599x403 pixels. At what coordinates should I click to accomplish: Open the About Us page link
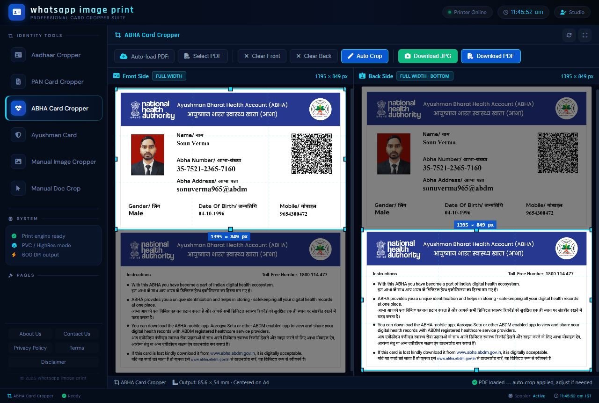point(30,334)
